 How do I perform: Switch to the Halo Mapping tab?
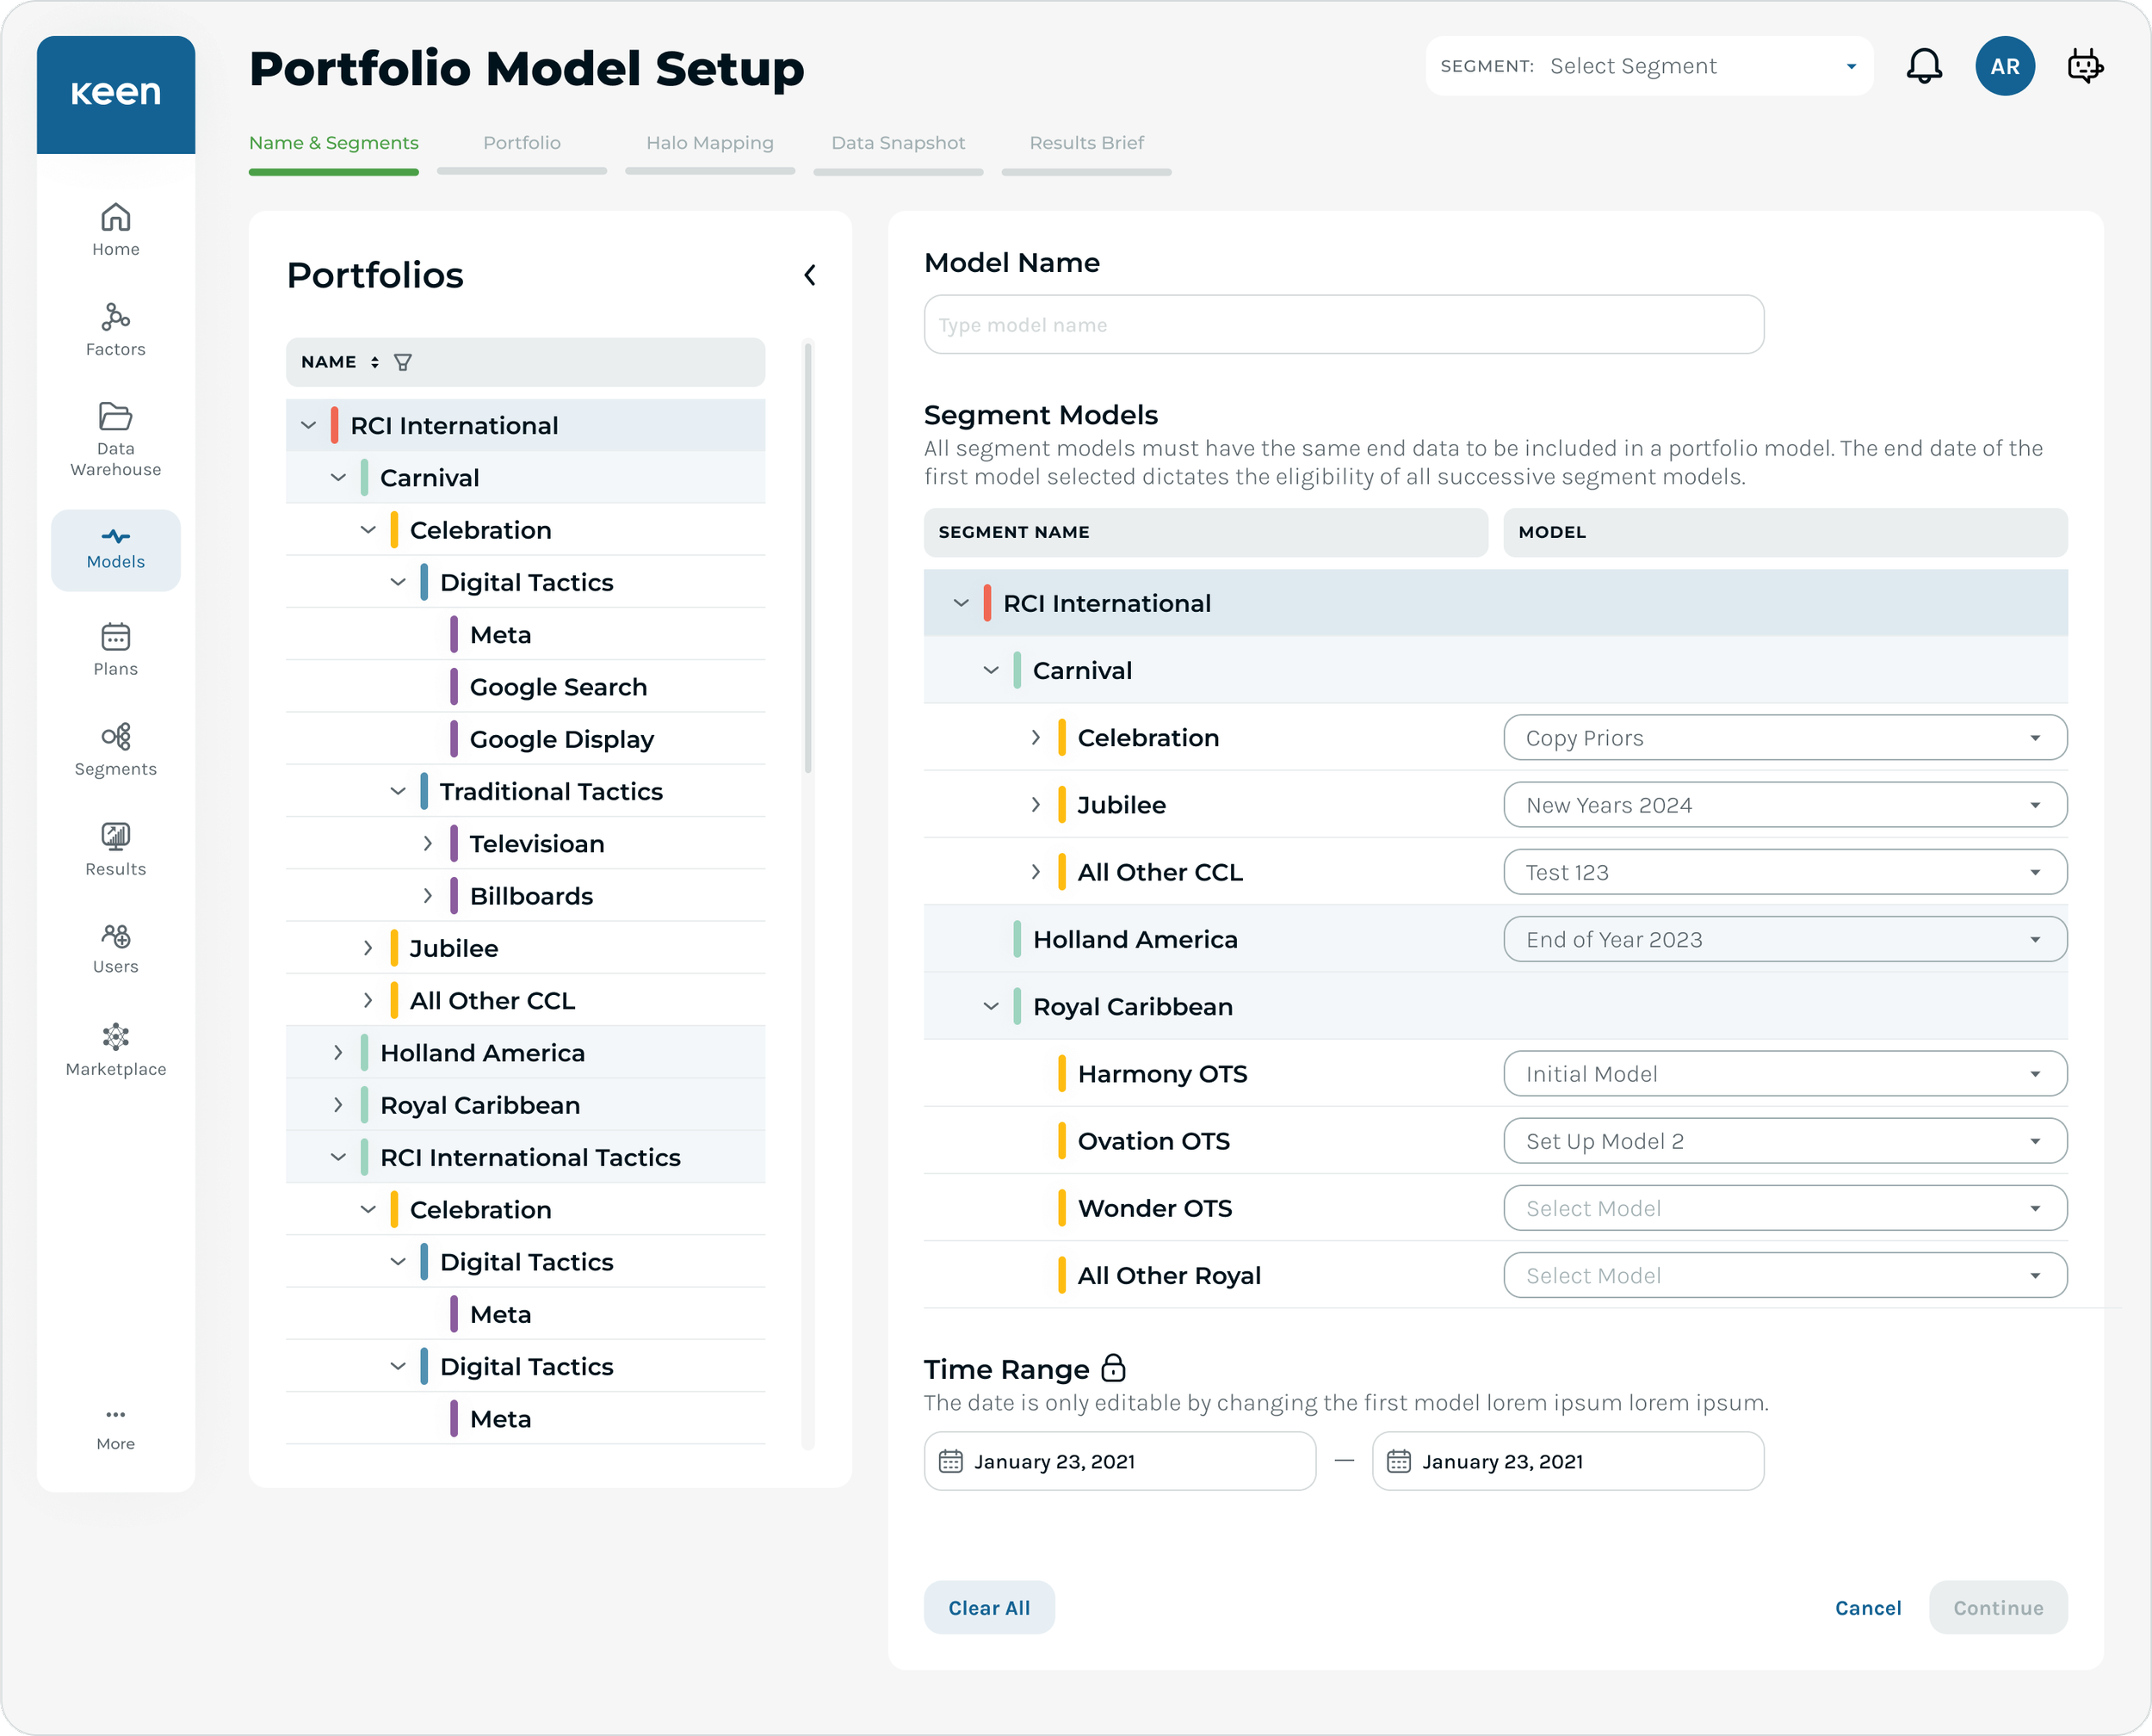pos(709,143)
